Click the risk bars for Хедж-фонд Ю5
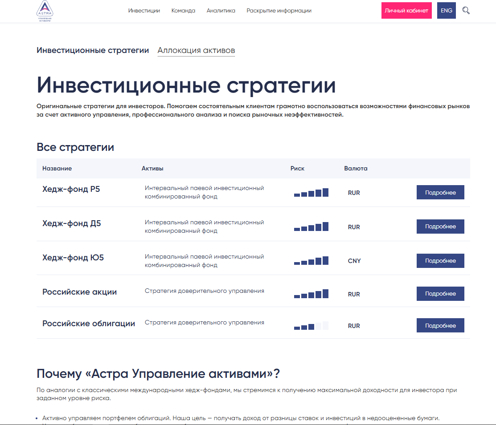This screenshot has width=496, height=425. (311, 260)
